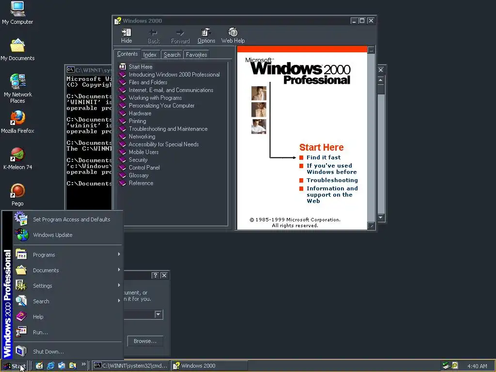Click the Shut Down icon in Start menu
The height and width of the screenshot is (372, 496).
(x=21, y=351)
